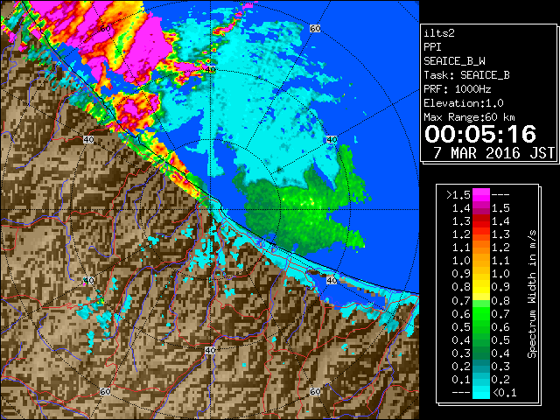Select the '7 MAR 2016 JST' date
This screenshot has width=560, height=420.
[494, 153]
